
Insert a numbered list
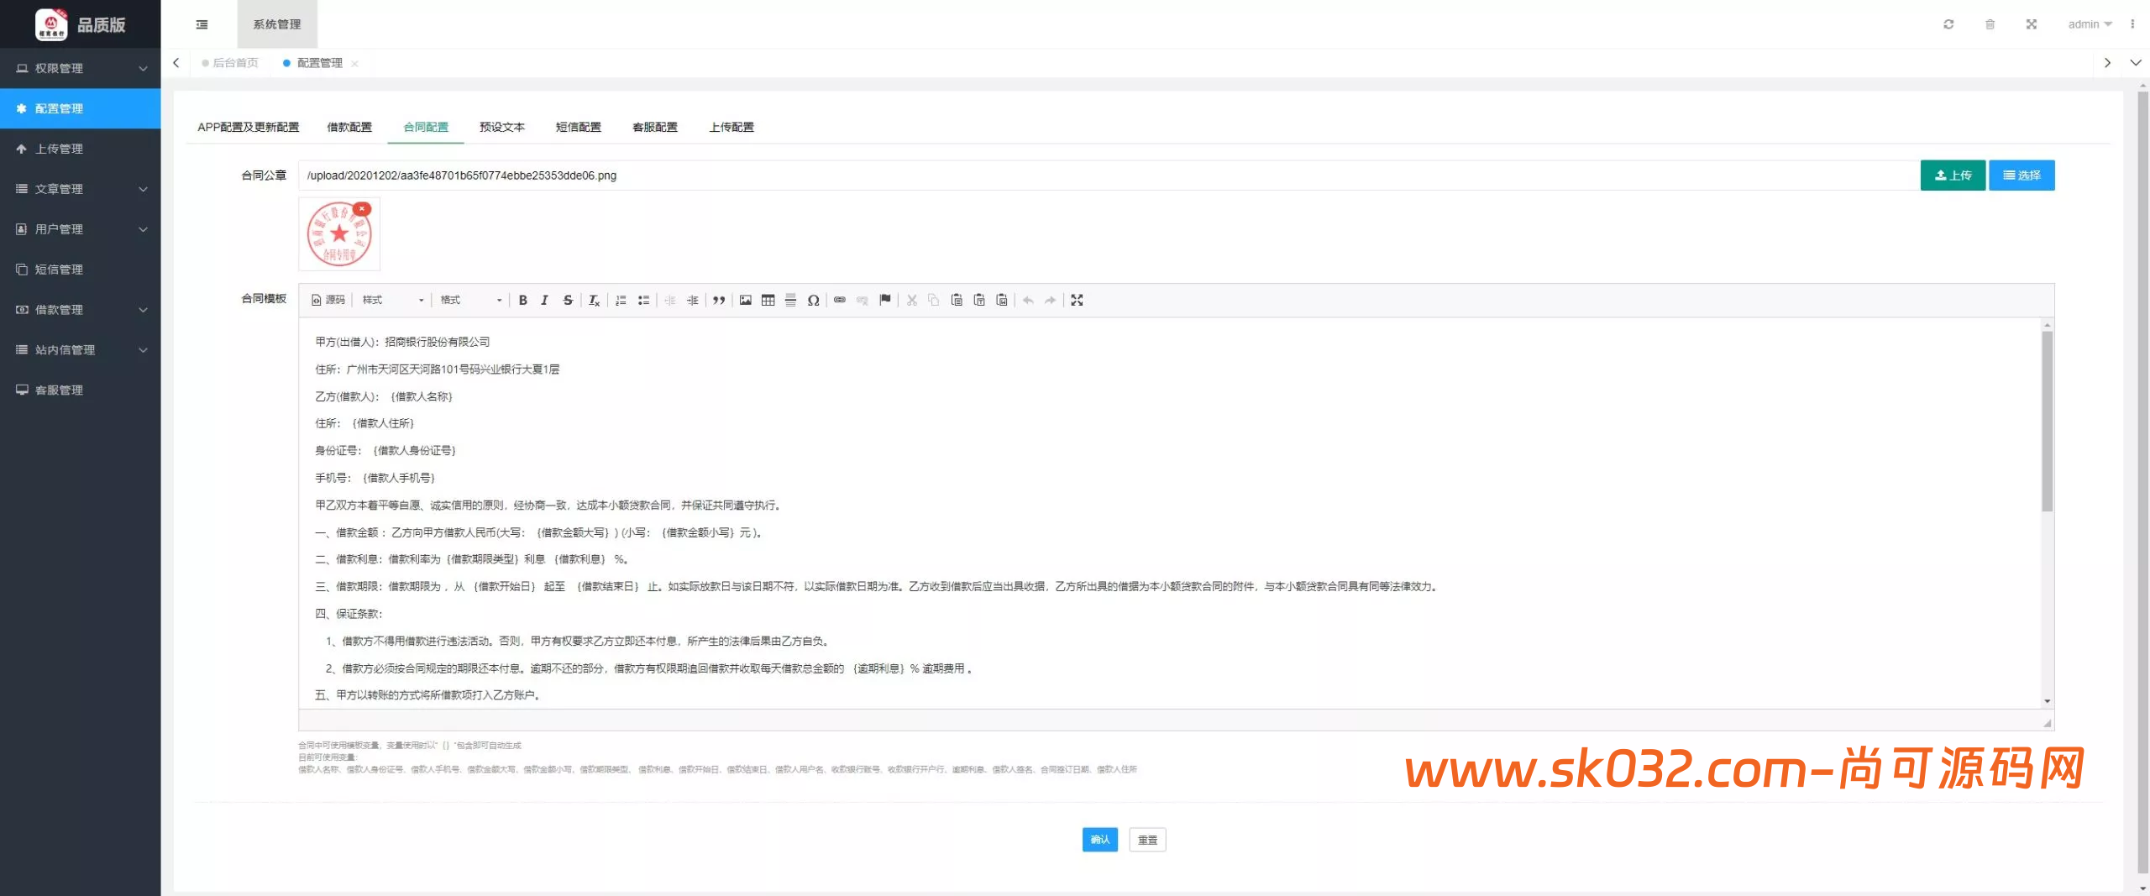coord(621,300)
